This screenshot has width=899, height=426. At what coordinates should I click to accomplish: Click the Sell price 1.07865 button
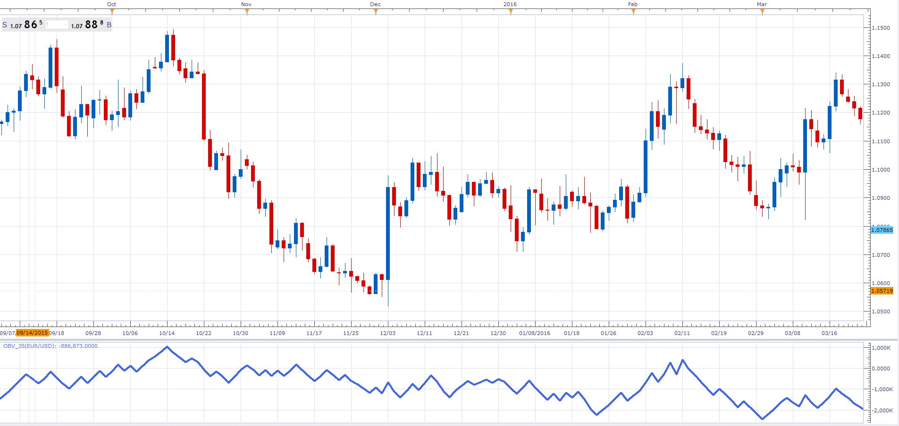click(23, 25)
